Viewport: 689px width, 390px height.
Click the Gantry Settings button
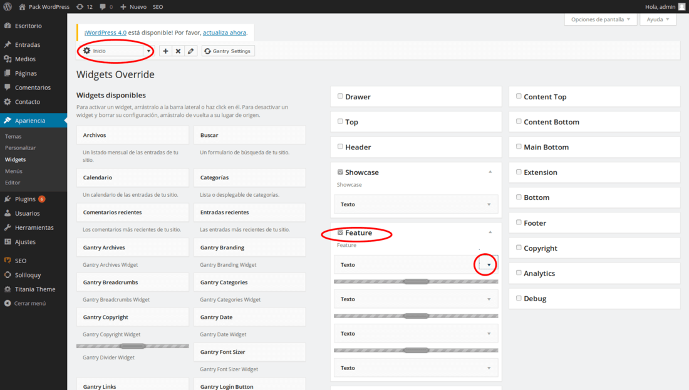[228, 51]
